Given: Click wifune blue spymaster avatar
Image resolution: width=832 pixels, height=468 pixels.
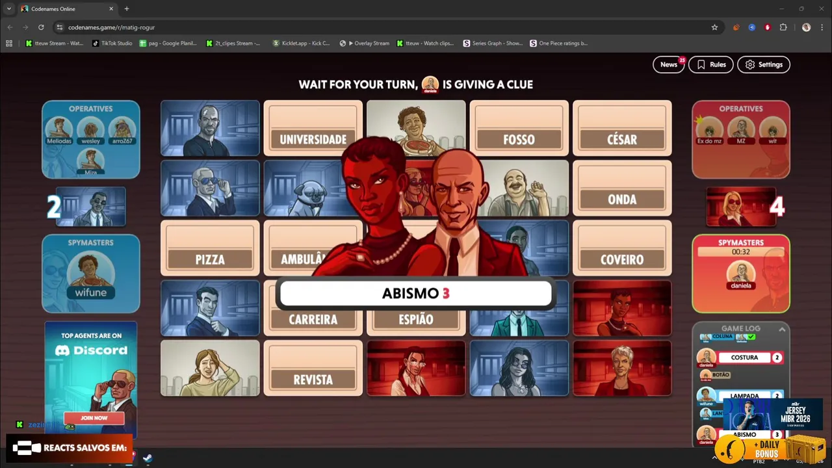Looking at the screenshot, I should 91,274.
